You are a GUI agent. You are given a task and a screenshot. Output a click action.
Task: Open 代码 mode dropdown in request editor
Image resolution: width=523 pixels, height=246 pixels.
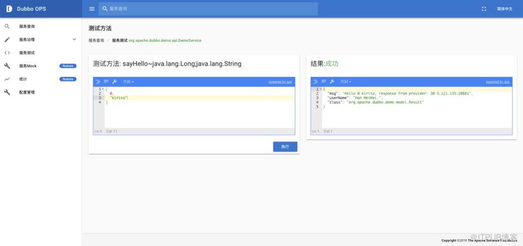[x=128, y=82]
